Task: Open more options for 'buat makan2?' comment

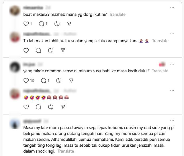Action: click(172, 8)
